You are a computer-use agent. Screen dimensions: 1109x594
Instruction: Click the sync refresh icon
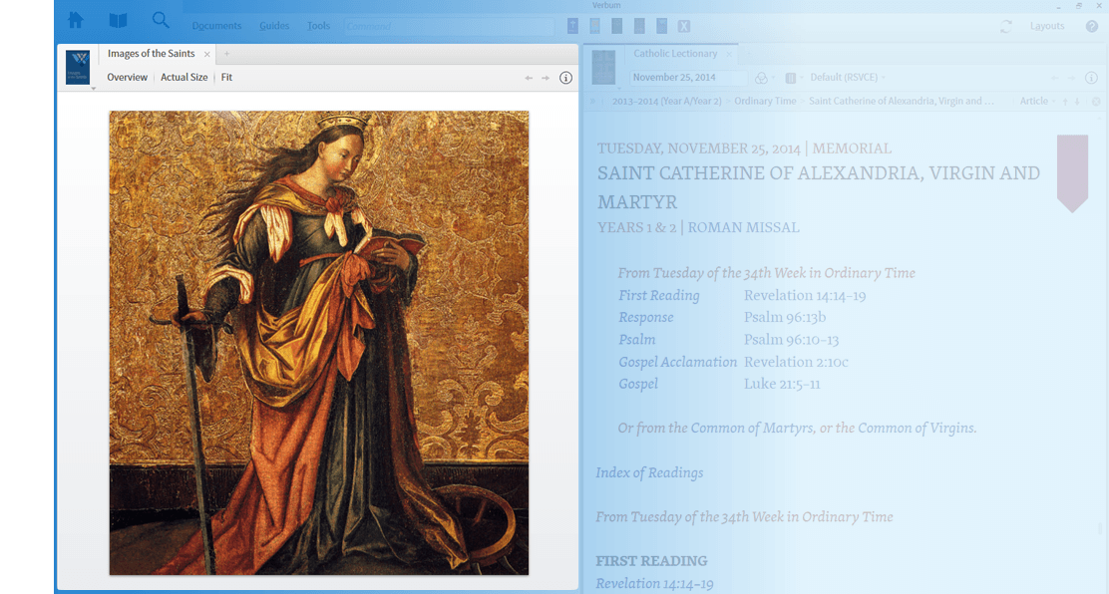point(1005,26)
